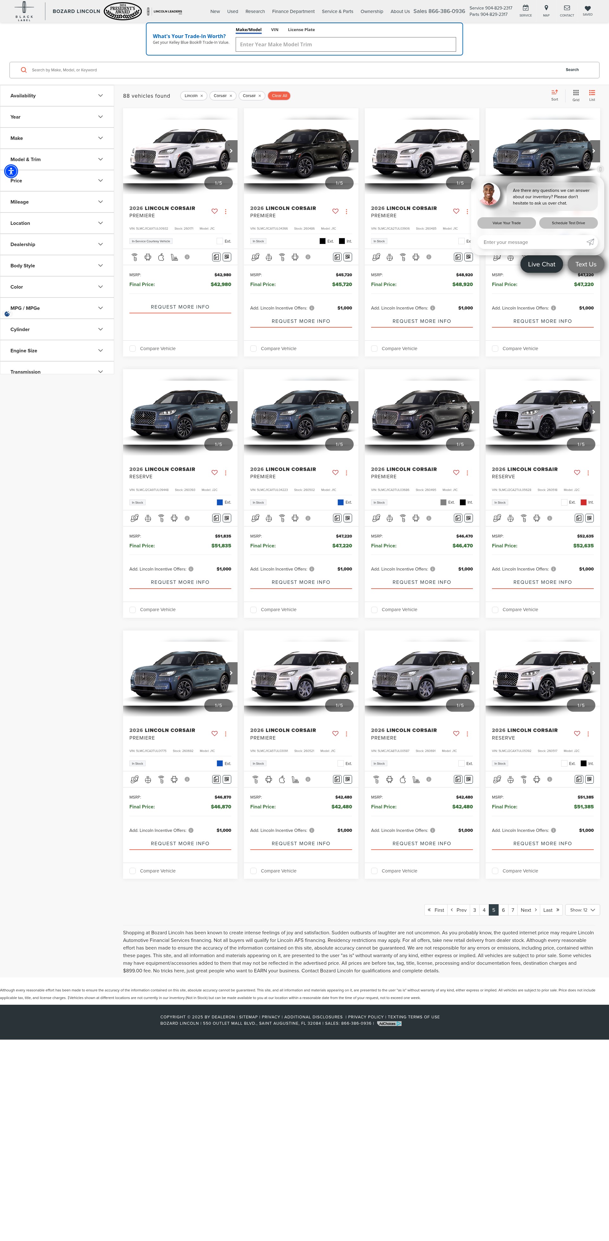Image resolution: width=609 pixels, height=1241 pixels.
Task: Open QR code icon on $45,720 Corsair
Action: pyautogui.click(x=347, y=257)
